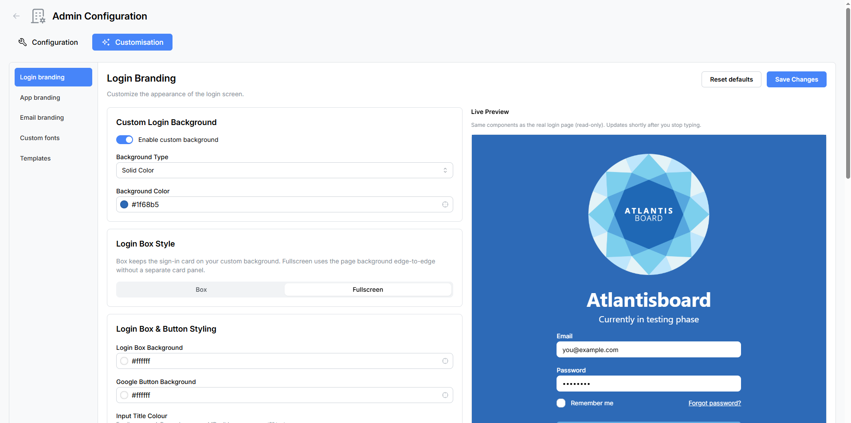851x423 pixels.
Task: Click the page vertical scrollbar
Action: point(848,93)
